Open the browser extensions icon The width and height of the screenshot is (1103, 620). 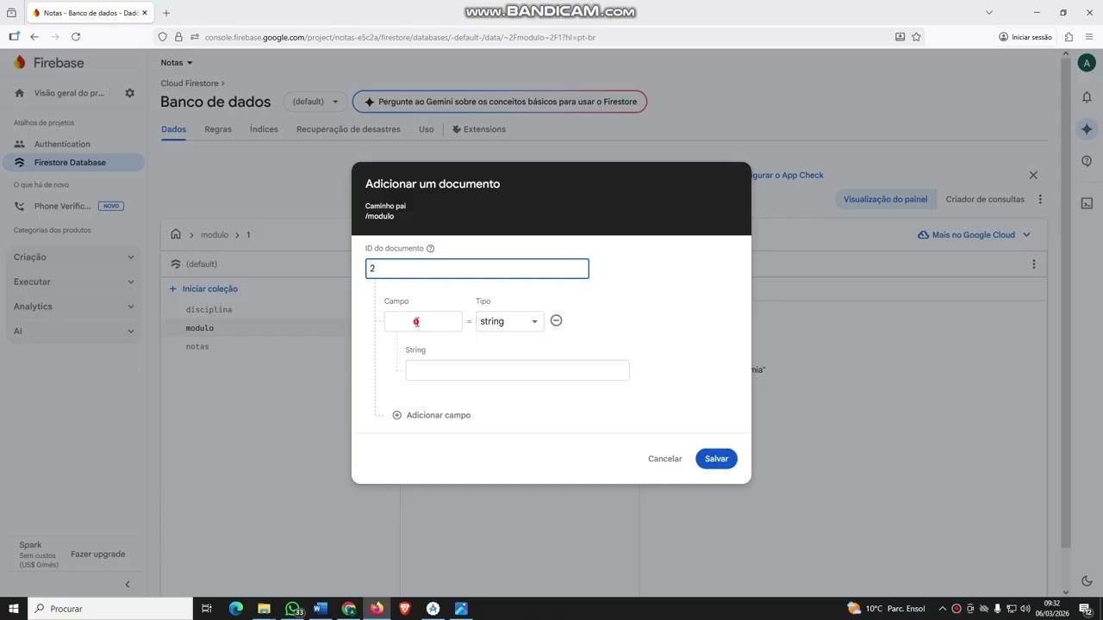point(1069,37)
